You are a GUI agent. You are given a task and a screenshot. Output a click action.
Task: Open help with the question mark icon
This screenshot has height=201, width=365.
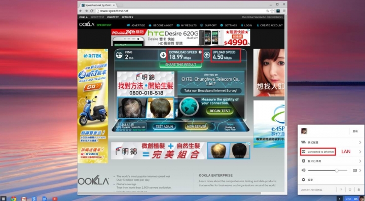coord(341,190)
